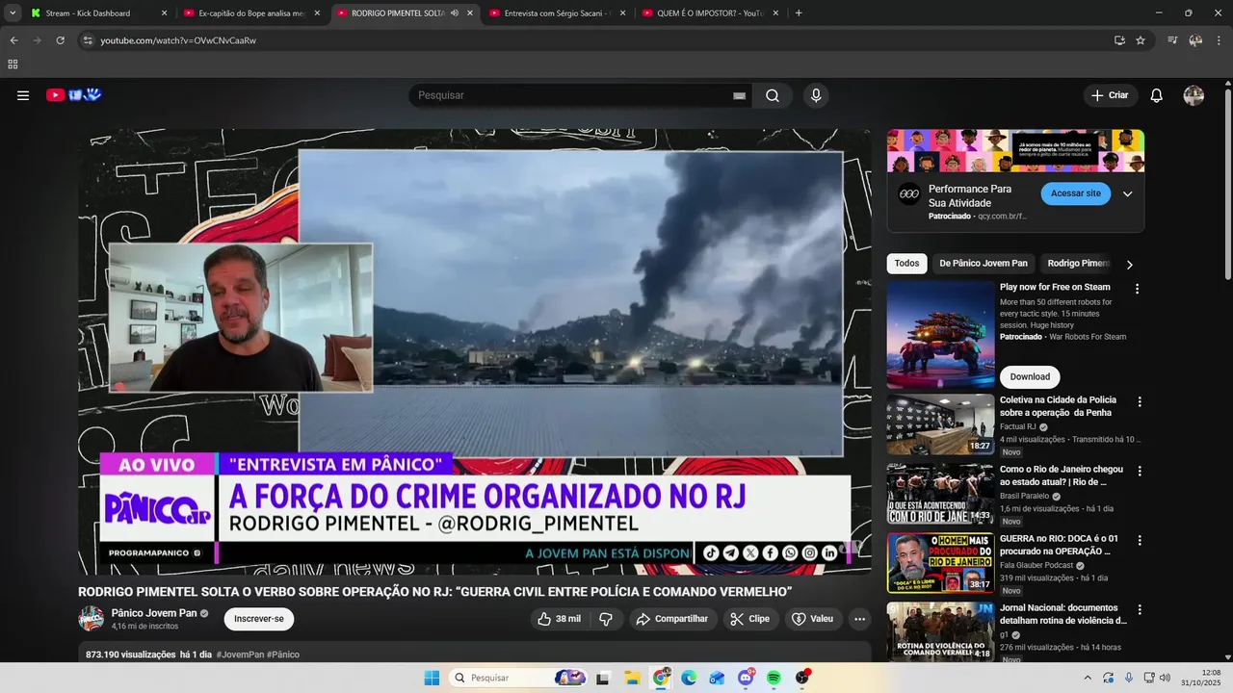
Task: Click the search magnifier button
Action: (773, 95)
